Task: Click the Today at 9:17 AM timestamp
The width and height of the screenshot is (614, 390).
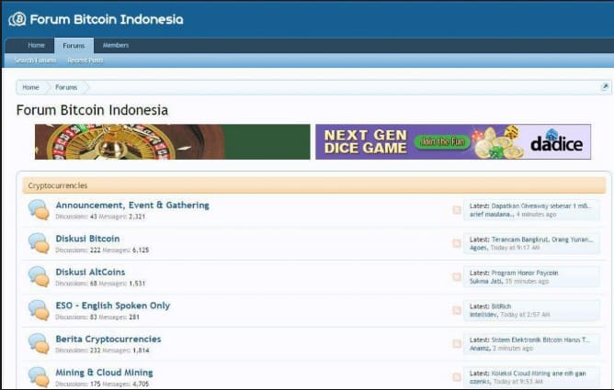Action: coord(515,248)
